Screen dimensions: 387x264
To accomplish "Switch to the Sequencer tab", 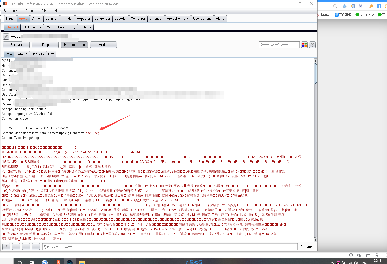I will pyautogui.click(x=102, y=18).
